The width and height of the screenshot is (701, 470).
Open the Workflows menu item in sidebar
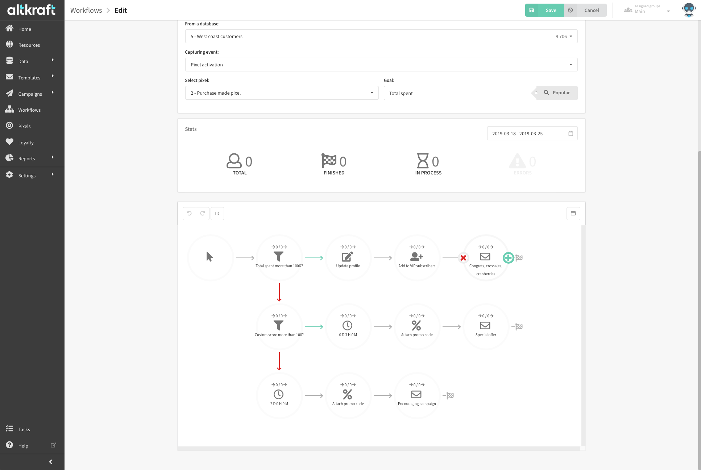tap(29, 110)
